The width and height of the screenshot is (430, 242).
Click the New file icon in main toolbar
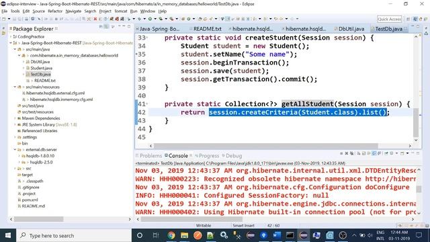pyautogui.click(x=3, y=19)
